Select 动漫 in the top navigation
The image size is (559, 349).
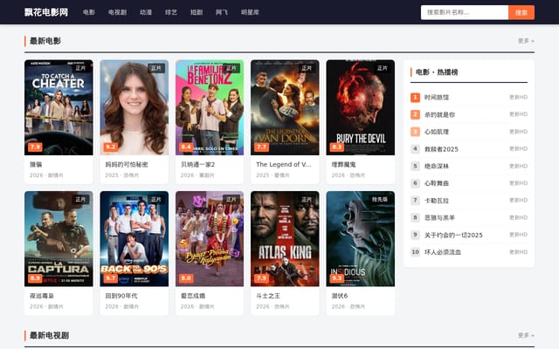(x=146, y=12)
